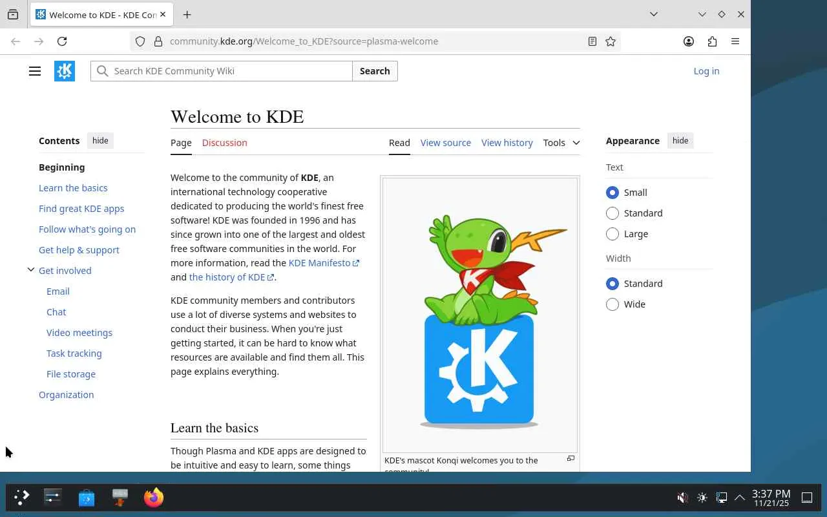
Task: Open the Firefox application menu icon
Action: (735, 41)
